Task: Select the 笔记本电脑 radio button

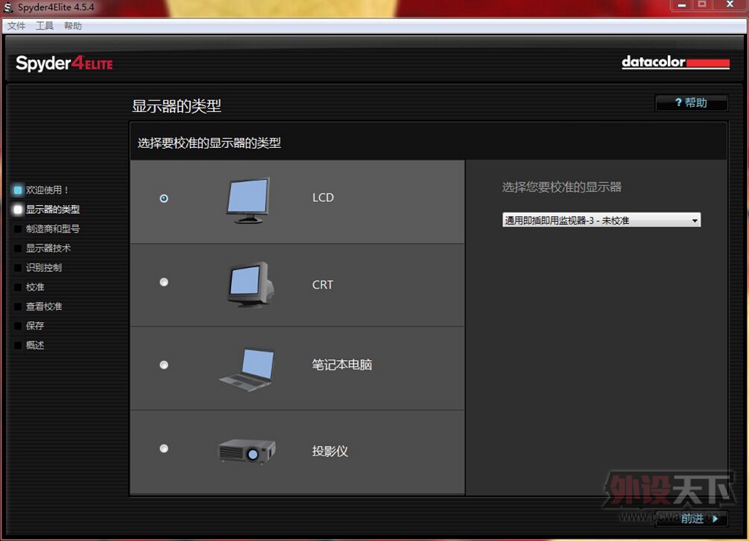Action: click(x=164, y=365)
